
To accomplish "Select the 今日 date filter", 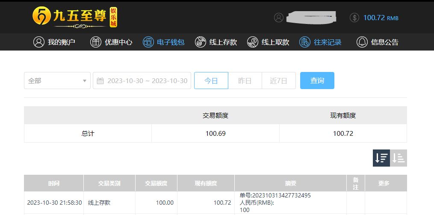I will tap(211, 81).
